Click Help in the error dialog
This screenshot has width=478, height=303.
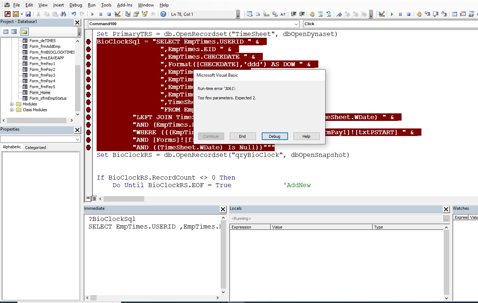point(306,136)
